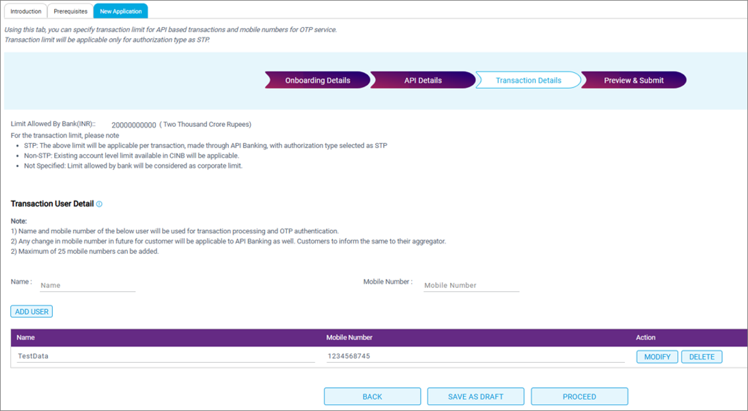The width and height of the screenshot is (748, 411).
Task: Click the info icon beside Transaction User Detail
Action: 99,204
